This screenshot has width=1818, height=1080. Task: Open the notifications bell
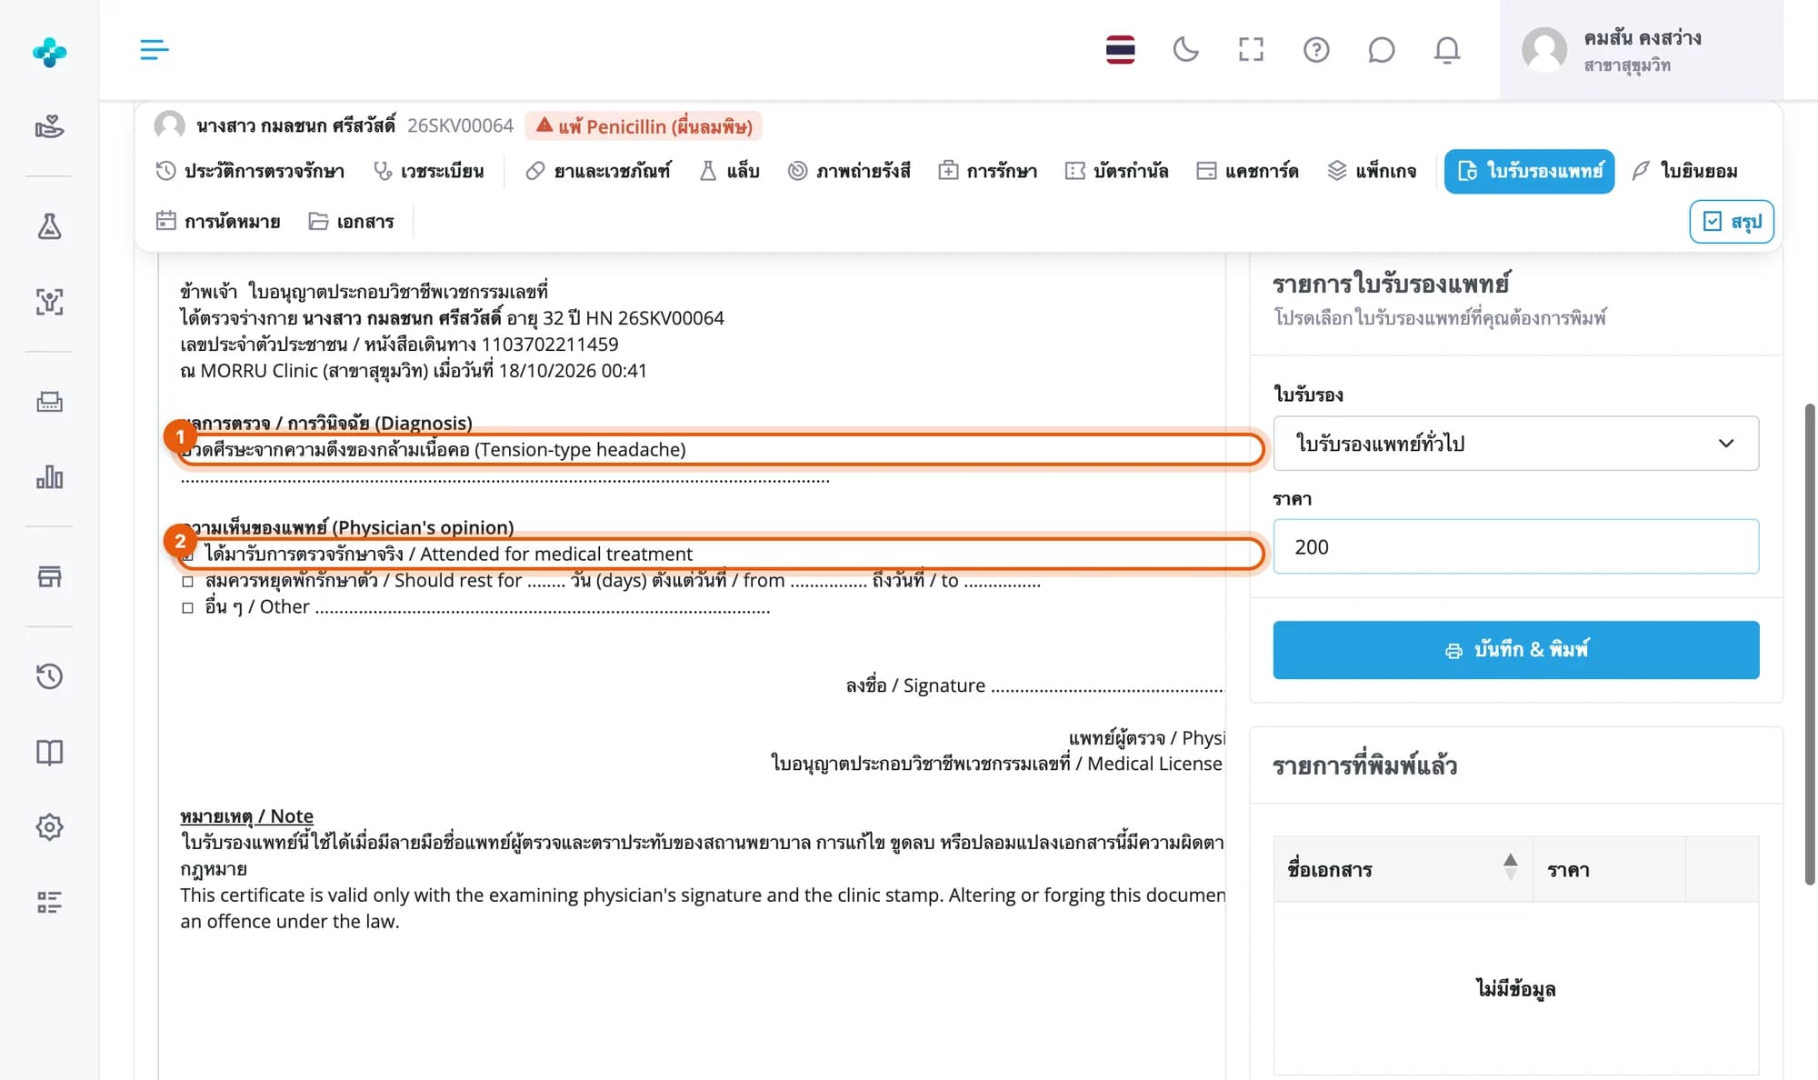(1446, 49)
